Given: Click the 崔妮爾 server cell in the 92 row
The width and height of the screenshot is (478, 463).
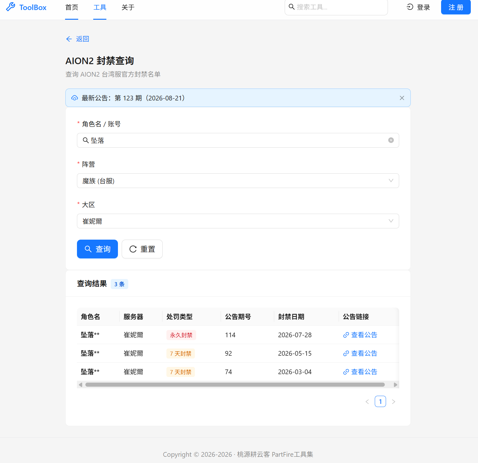Looking at the screenshot, I should tap(133, 354).
